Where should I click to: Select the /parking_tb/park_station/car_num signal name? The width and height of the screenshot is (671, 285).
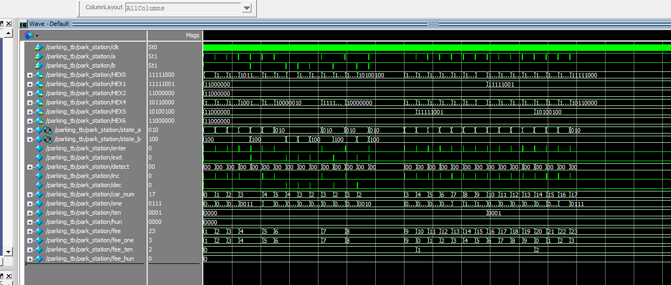point(90,195)
